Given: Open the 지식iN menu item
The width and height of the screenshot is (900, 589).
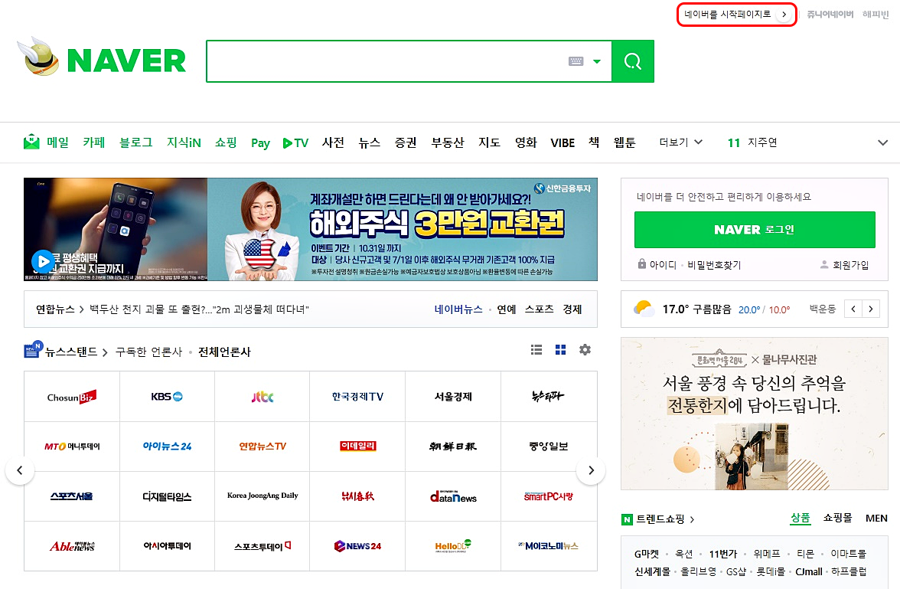Looking at the screenshot, I should point(184,142).
